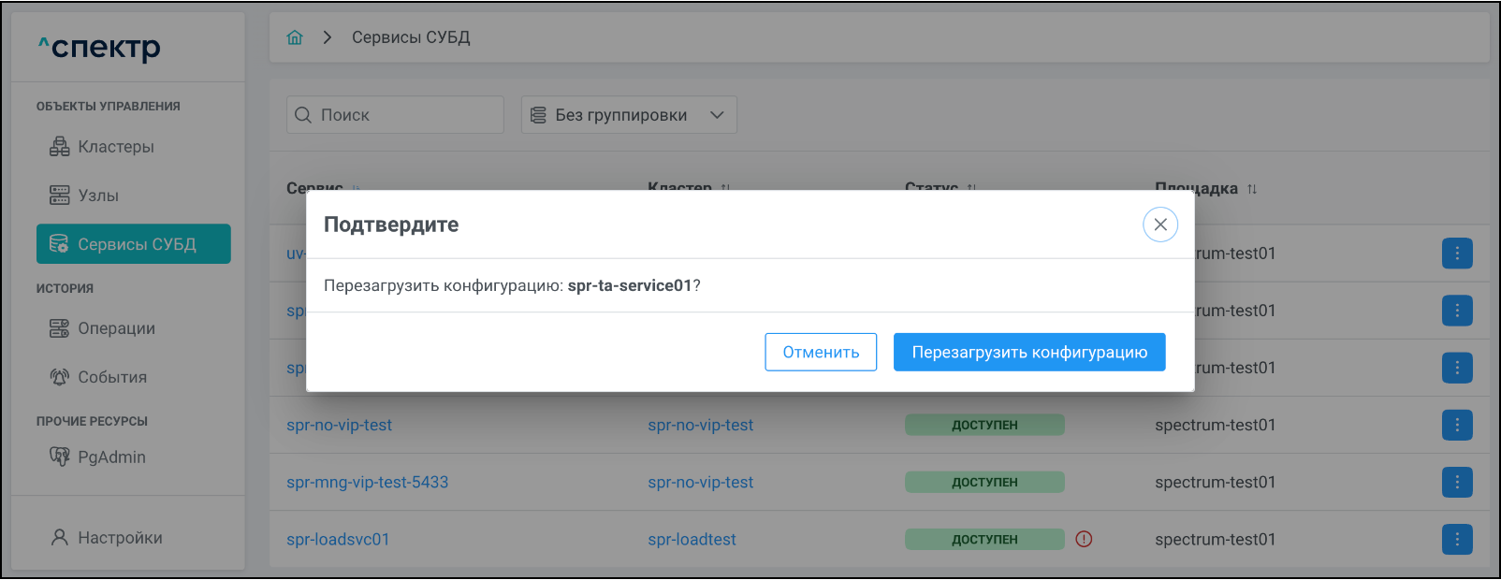Viewport: 1501px width, 580px height.
Task: Sort by Площадка column arrows
Action: 1252,189
